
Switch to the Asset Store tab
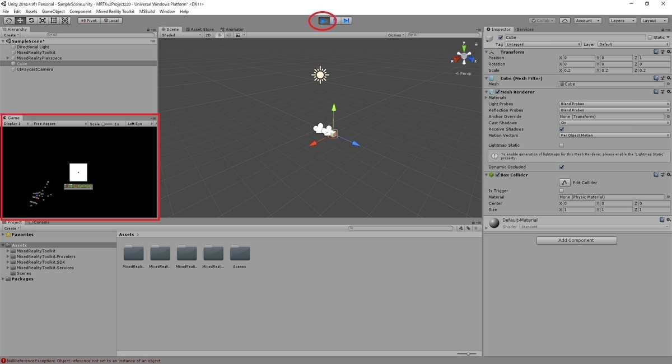point(200,29)
